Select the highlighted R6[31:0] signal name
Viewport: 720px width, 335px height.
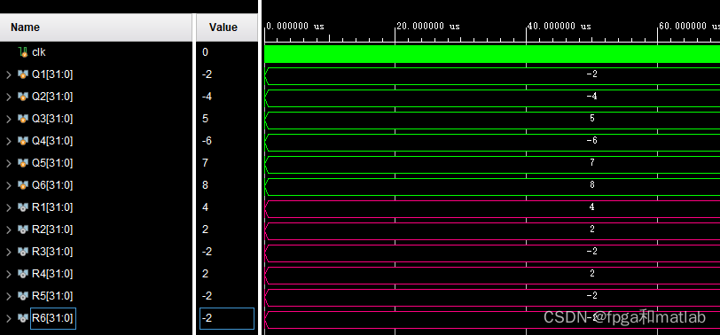(53, 318)
